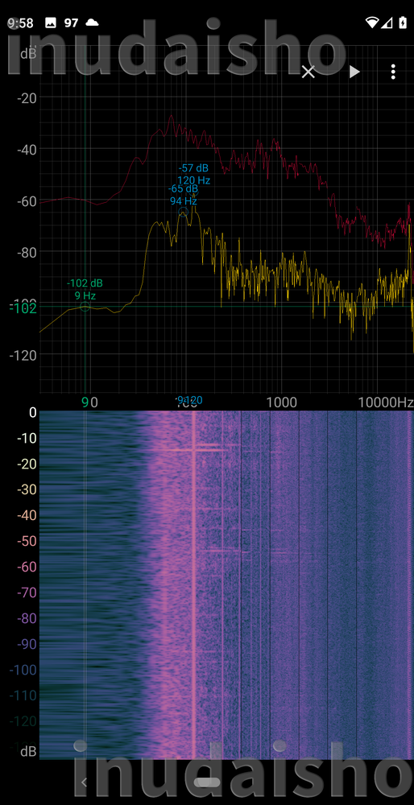Open the three-dot overflow menu

[393, 72]
